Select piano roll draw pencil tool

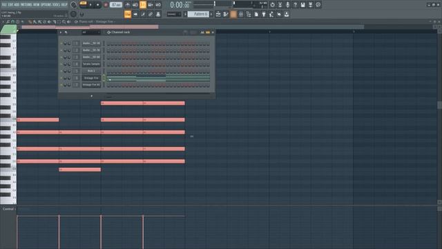[30, 21]
